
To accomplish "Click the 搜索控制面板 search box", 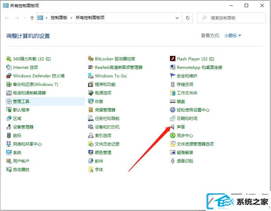I will (x=231, y=18).
